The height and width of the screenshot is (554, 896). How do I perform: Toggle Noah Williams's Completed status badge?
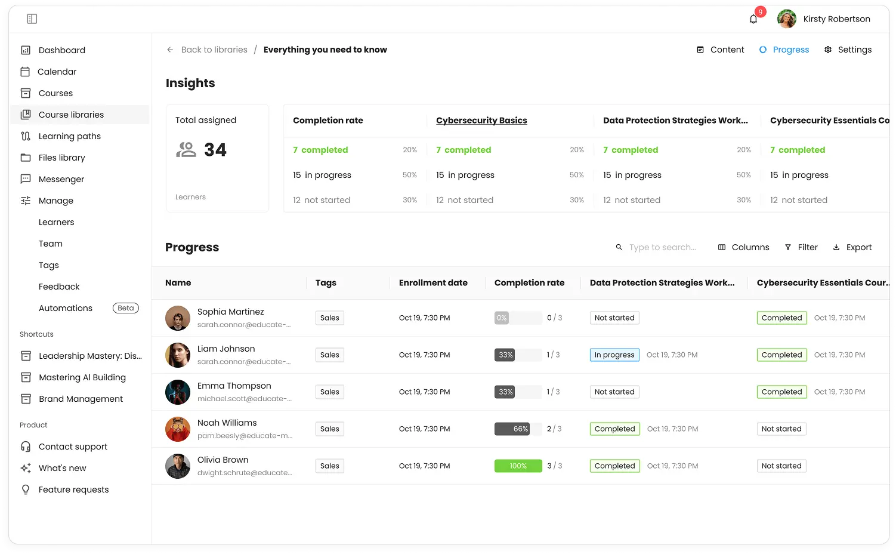pos(614,429)
